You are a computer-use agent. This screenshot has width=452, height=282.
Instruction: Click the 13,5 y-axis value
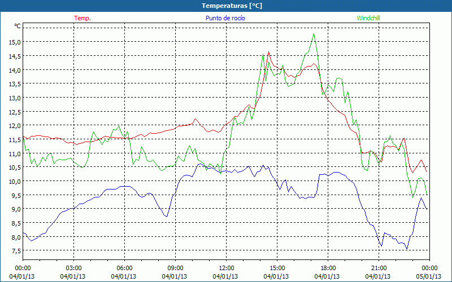click(15, 84)
